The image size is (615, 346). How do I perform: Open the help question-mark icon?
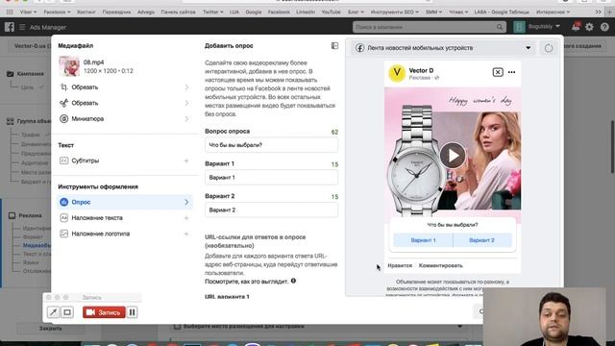click(x=604, y=27)
